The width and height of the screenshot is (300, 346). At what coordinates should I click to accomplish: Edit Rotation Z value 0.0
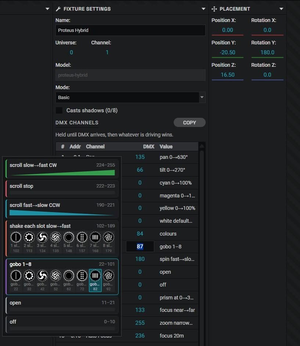[267, 75]
